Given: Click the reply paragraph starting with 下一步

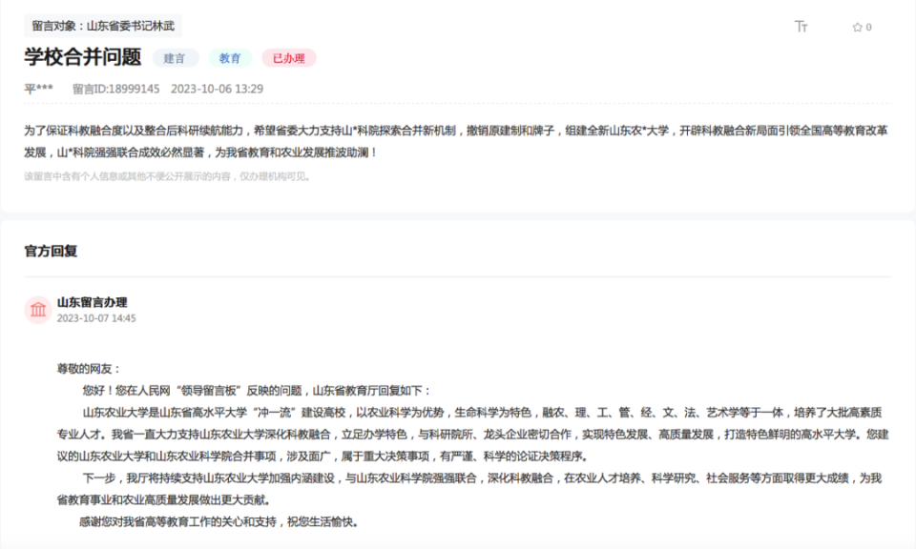Looking at the screenshot, I should click(x=468, y=488).
